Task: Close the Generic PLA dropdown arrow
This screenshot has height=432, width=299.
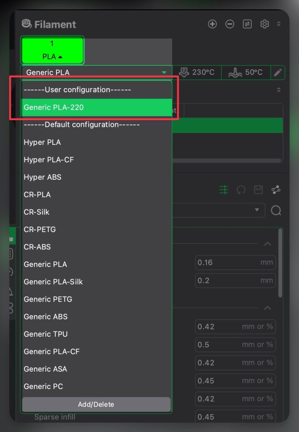Action: coord(164,73)
